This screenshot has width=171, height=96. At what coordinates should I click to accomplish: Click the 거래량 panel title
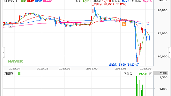coord(9,74)
